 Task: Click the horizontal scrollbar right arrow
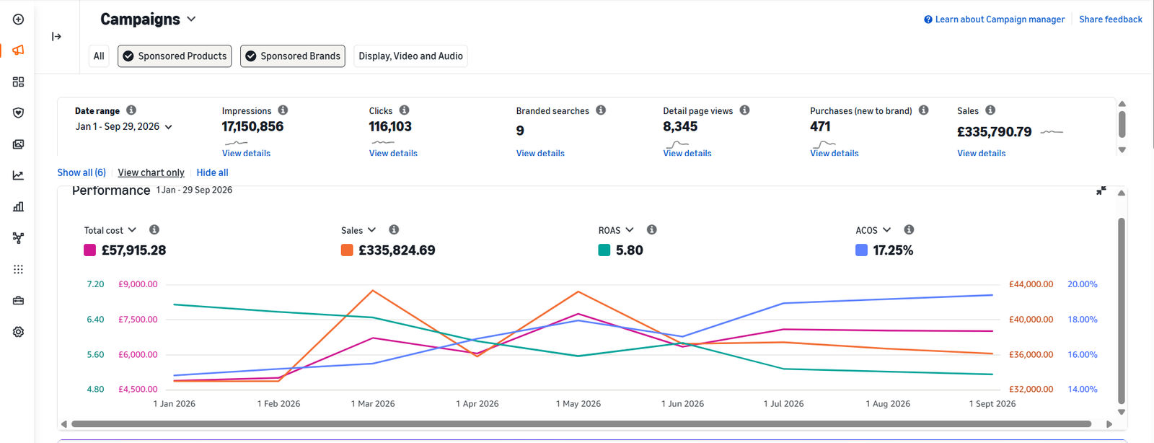(x=1109, y=424)
